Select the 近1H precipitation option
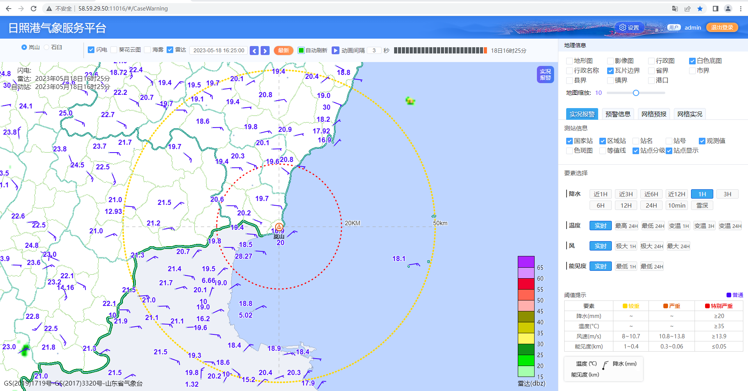This screenshot has height=391, width=748. coord(601,194)
